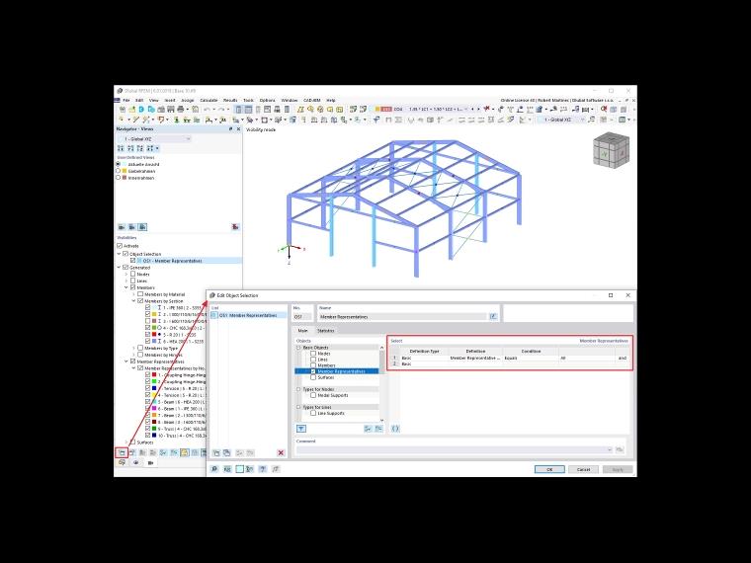Click the eye views tab icon at navigator bottom
Image resolution: width=751 pixels, height=563 pixels.
point(136,463)
